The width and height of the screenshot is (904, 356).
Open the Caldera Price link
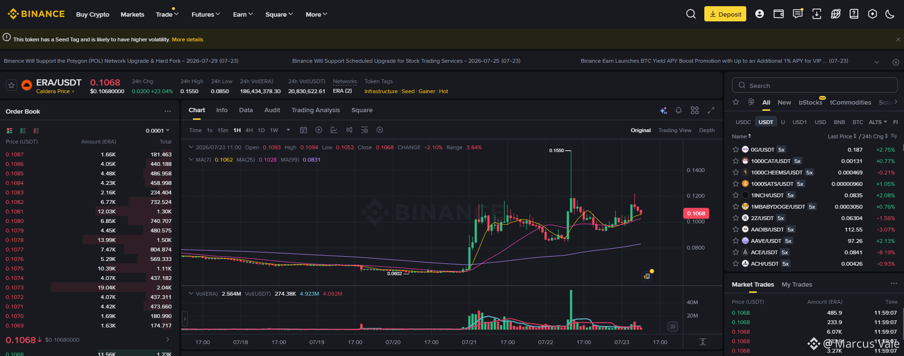pos(55,91)
